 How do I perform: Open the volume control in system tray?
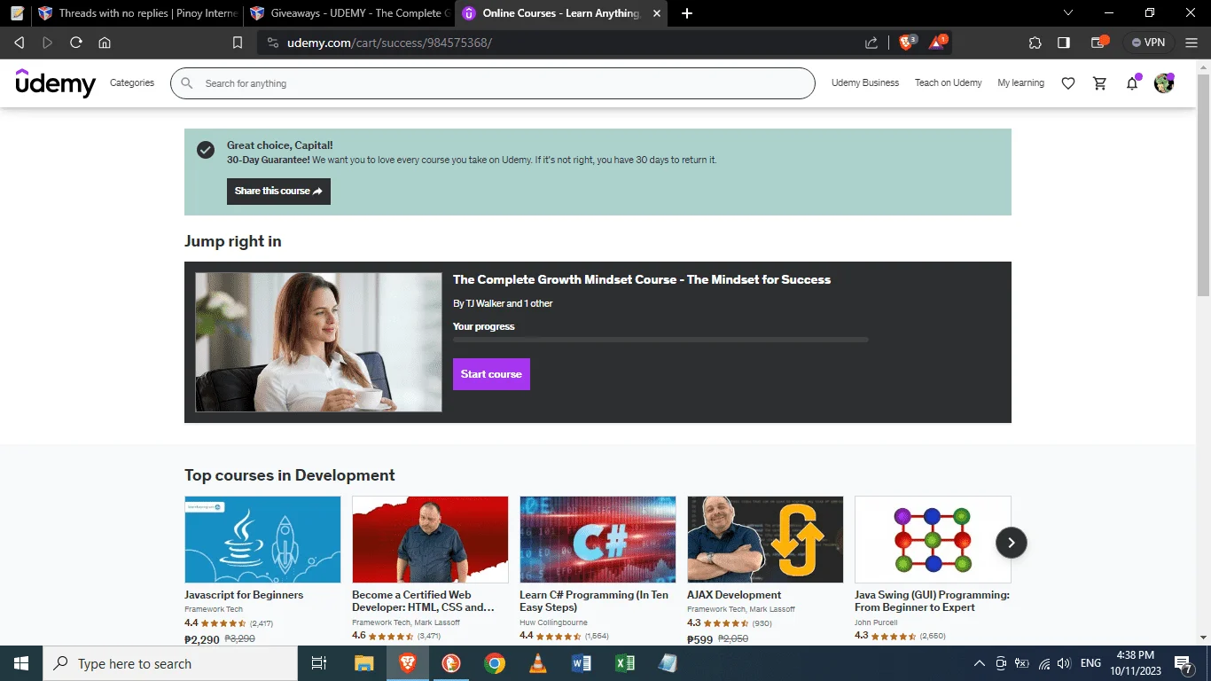tap(1064, 663)
